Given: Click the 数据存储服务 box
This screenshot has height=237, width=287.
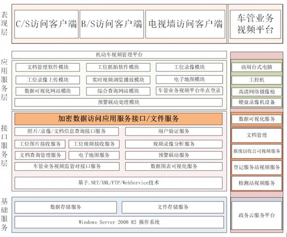Looking at the screenshot, I should [65, 207].
